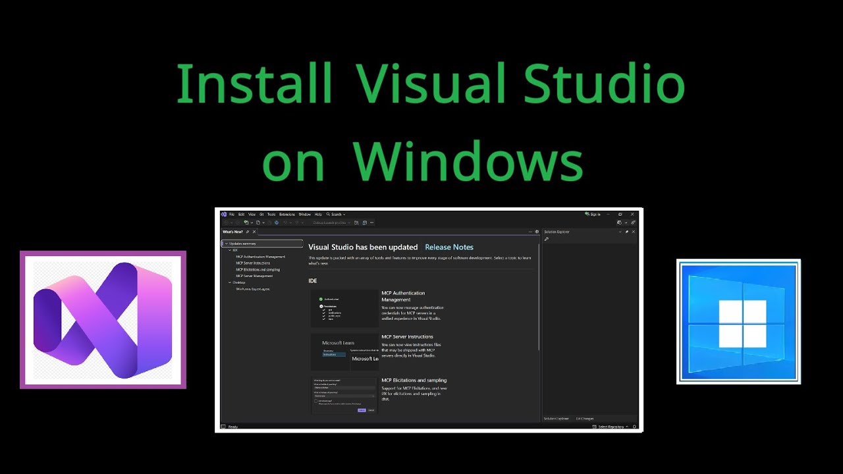The height and width of the screenshot is (474, 843).
Task: Click the New File toolbar icon
Action: tap(258, 223)
